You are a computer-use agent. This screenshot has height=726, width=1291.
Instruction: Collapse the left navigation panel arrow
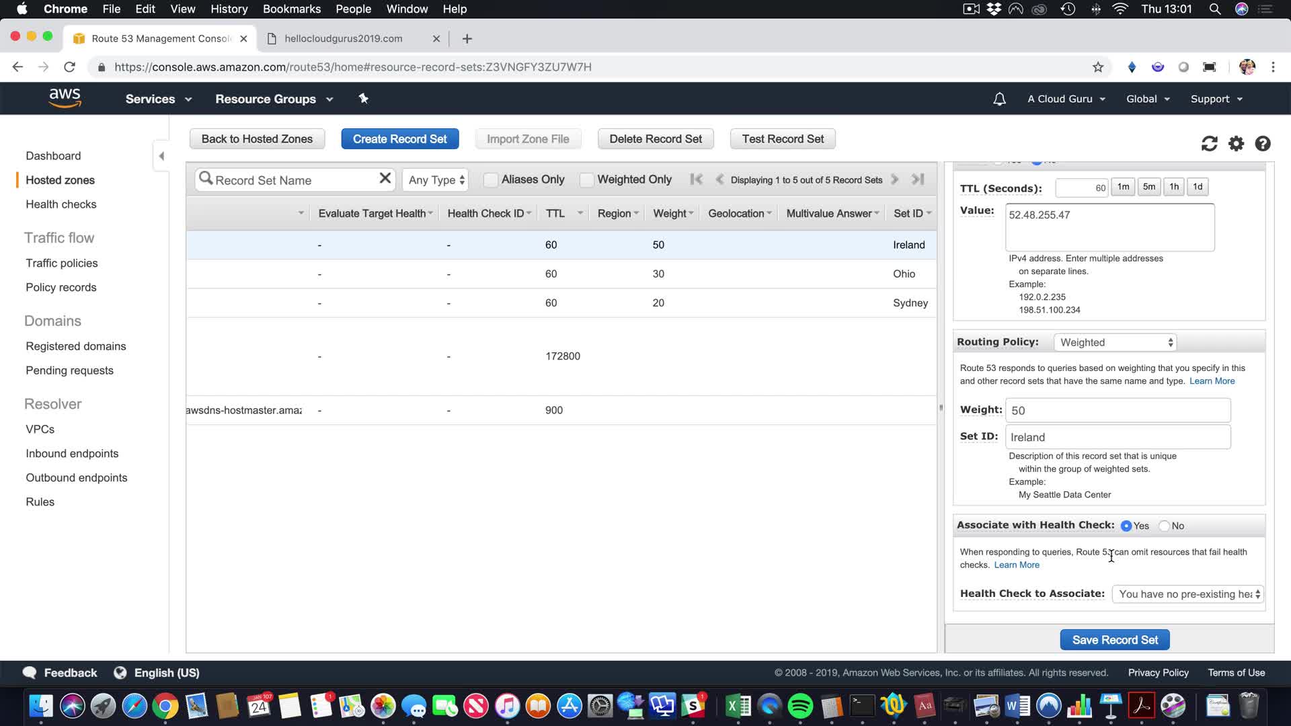point(161,156)
